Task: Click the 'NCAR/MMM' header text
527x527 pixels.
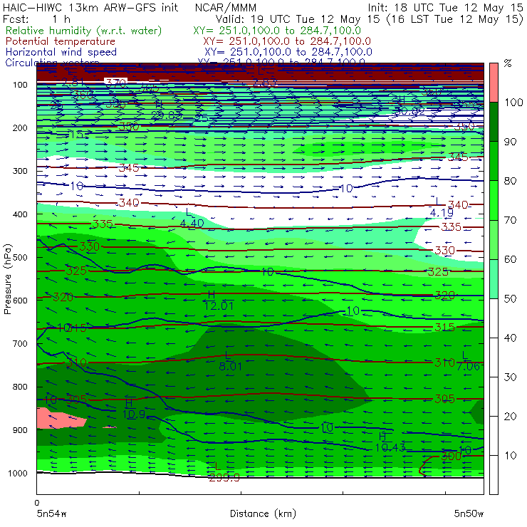Action: [x=226, y=7]
